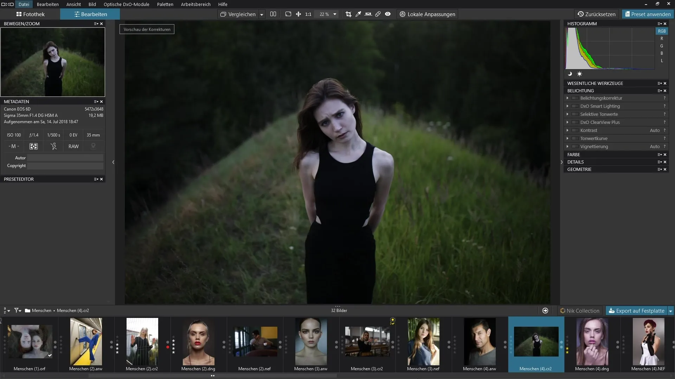Image resolution: width=675 pixels, height=379 pixels.
Task: Switch to the Bearbeiten tab
Action: (90, 14)
